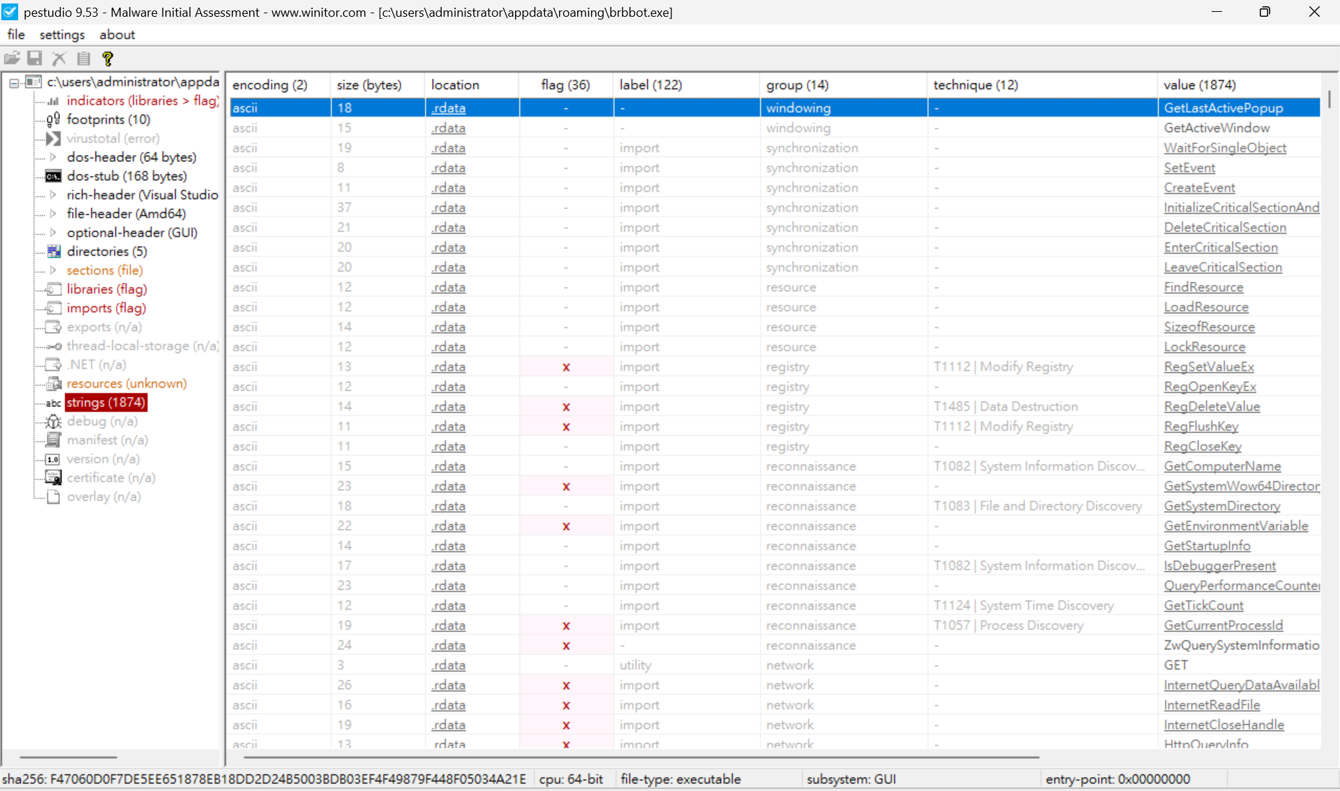Click the debug bug icon in the tree
The height and width of the screenshot is (791, 1340).
[x=52, y=422]
